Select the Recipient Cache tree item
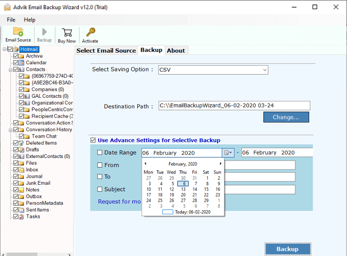 pos(52,116)
